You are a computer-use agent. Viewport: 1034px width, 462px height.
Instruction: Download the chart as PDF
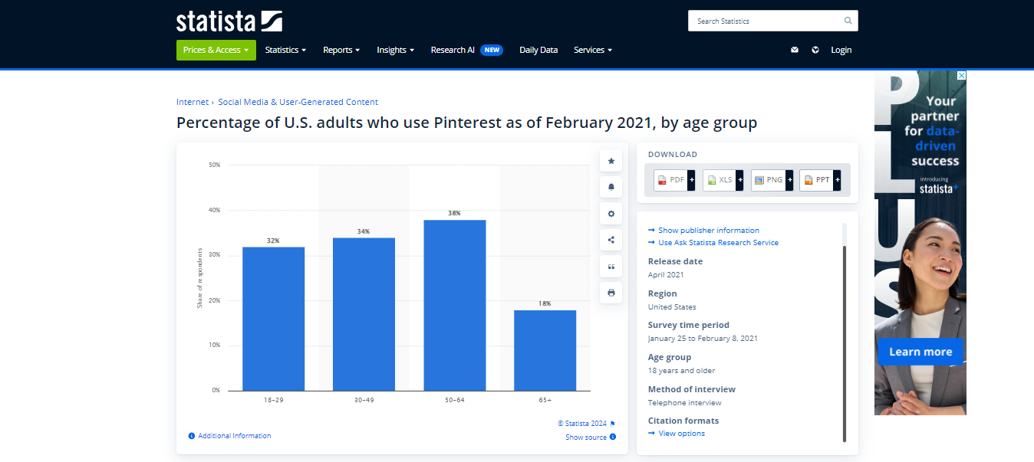point(675,180)
